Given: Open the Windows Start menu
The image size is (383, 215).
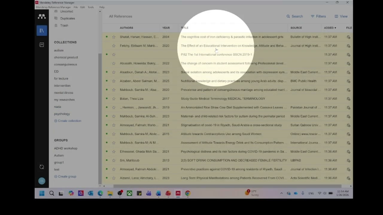Looking at the screenshot, I should point(42,193).
